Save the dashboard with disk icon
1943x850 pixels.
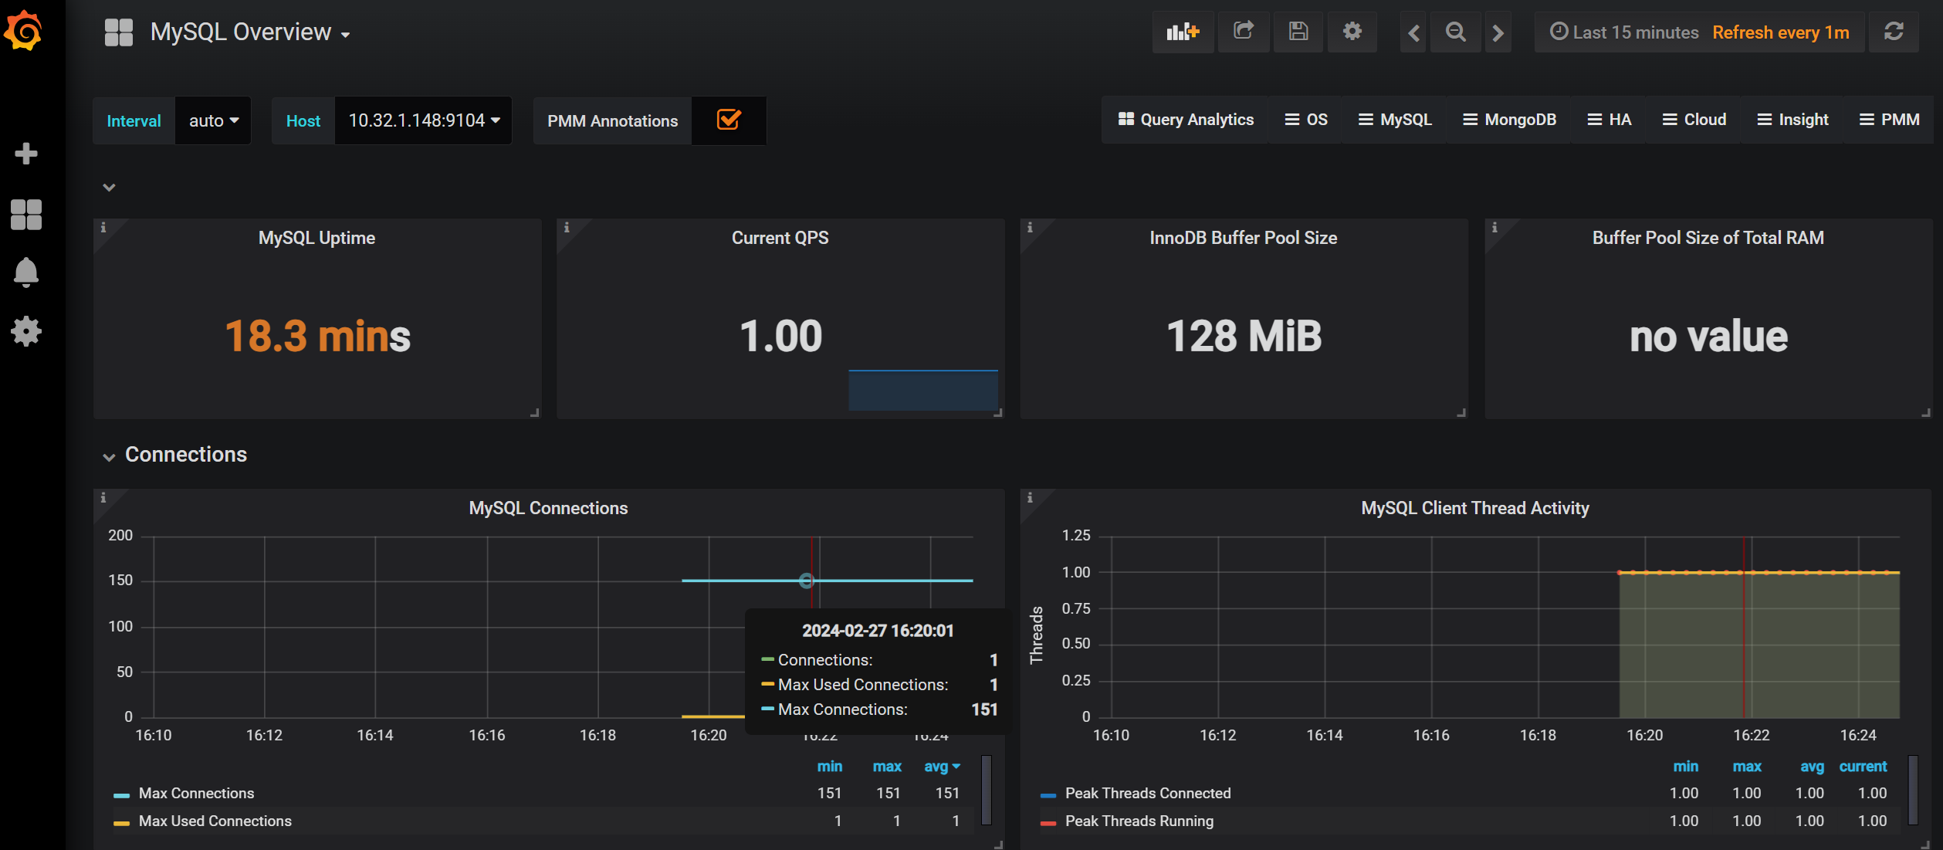coord(1298,32)
